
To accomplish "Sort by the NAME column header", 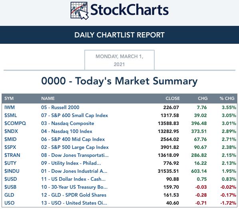I will (48, 98).
